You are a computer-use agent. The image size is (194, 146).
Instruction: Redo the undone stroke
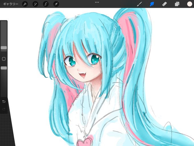4,109
